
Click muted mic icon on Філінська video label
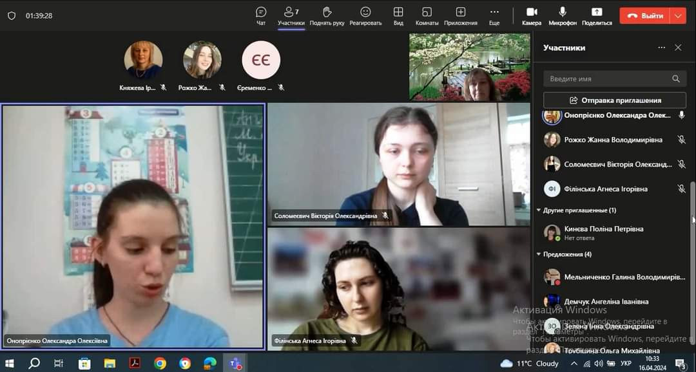tap(354, 340)
